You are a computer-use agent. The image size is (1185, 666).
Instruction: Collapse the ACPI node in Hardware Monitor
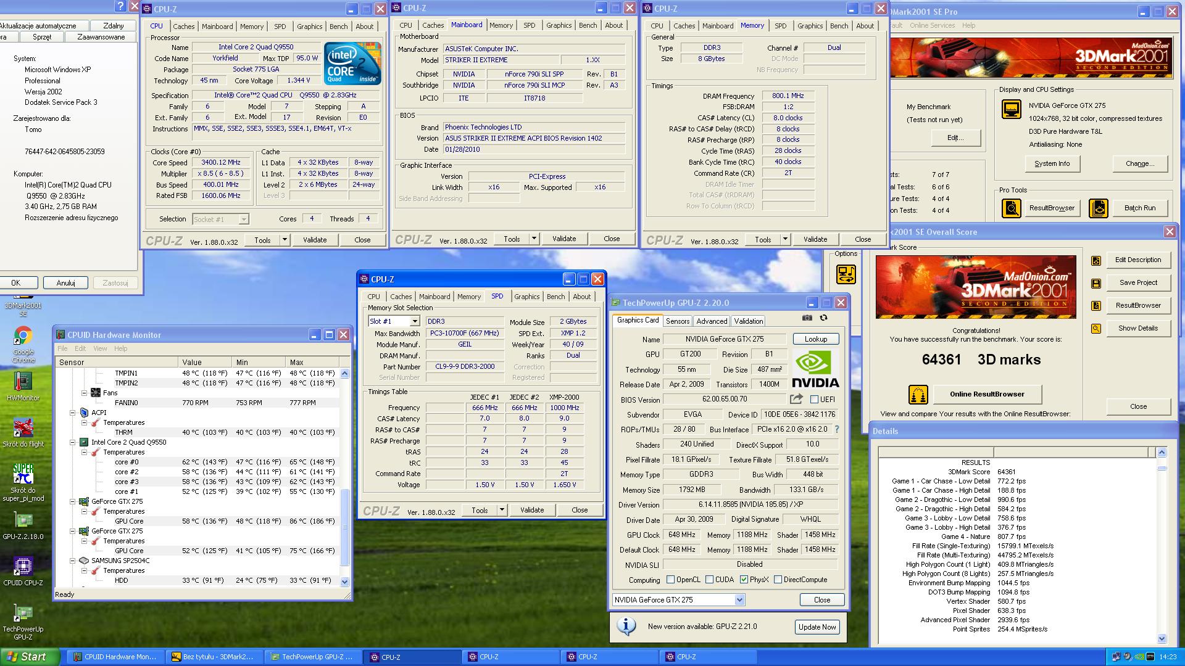click(x=73, y=413)
